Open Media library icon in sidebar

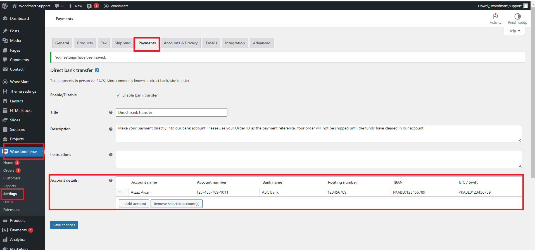coord(5,40)
